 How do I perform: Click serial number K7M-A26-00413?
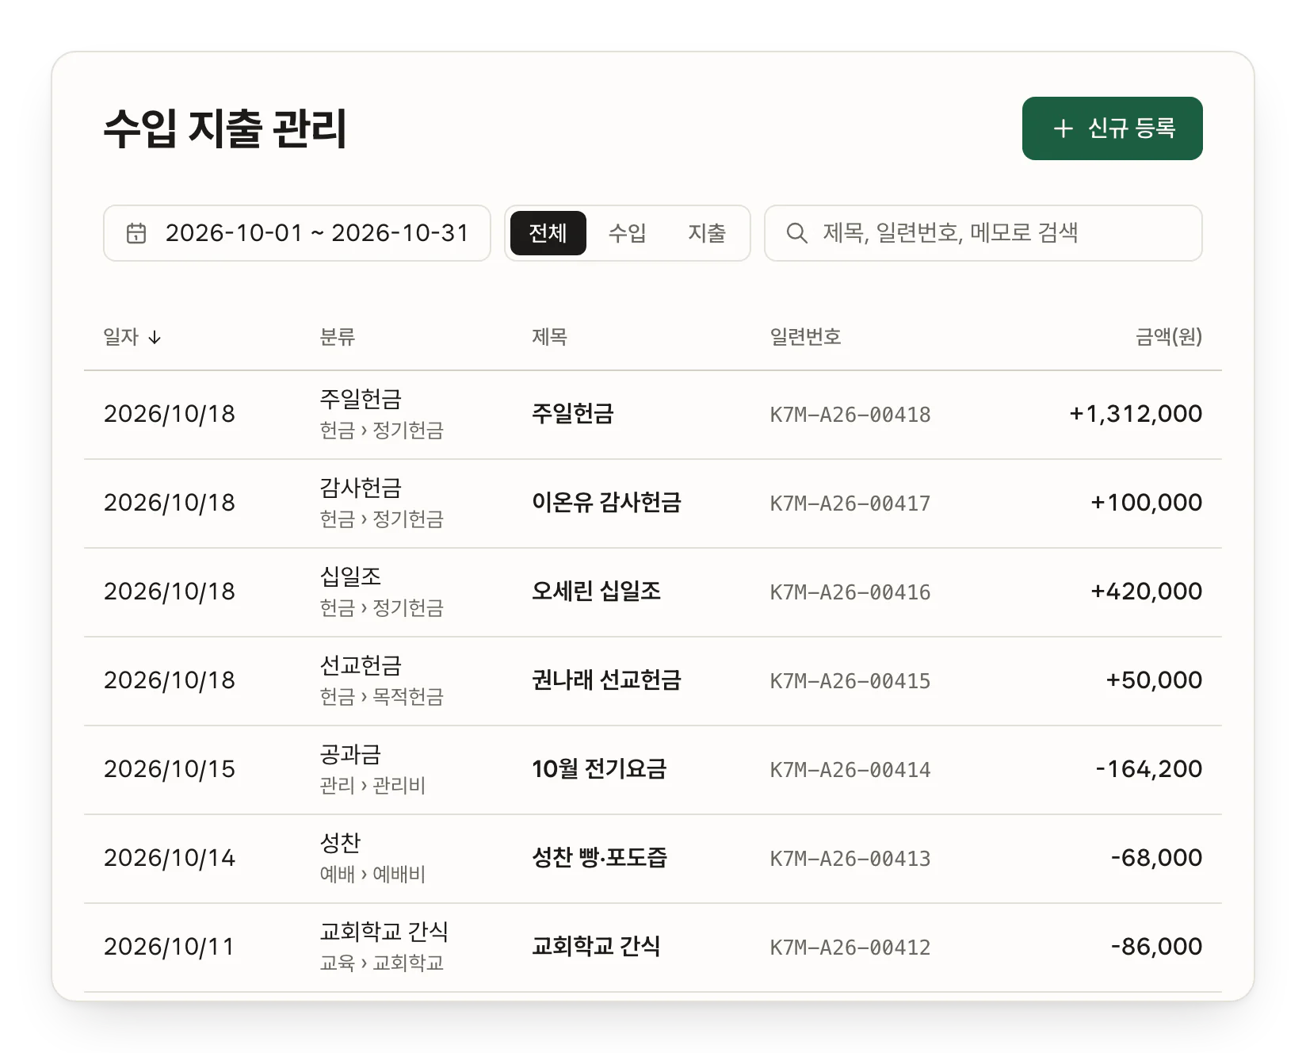tap(850, 859)
